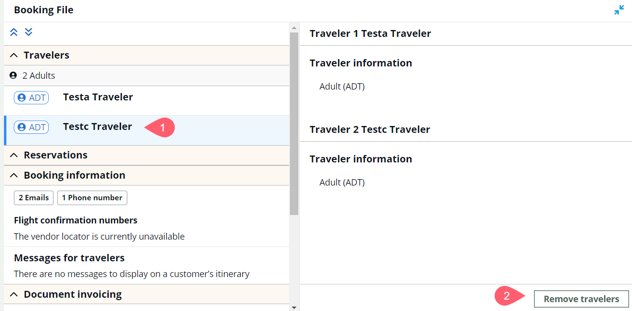Open the 2 Emails tag
The image size is (632, 311).
[x=34, y=198]
